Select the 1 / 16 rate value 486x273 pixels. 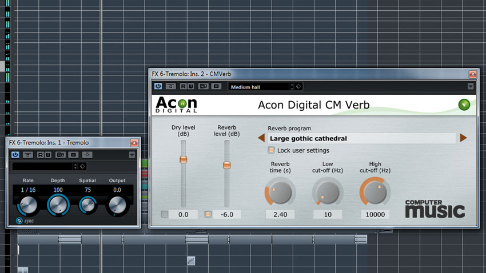coord(28,190)
